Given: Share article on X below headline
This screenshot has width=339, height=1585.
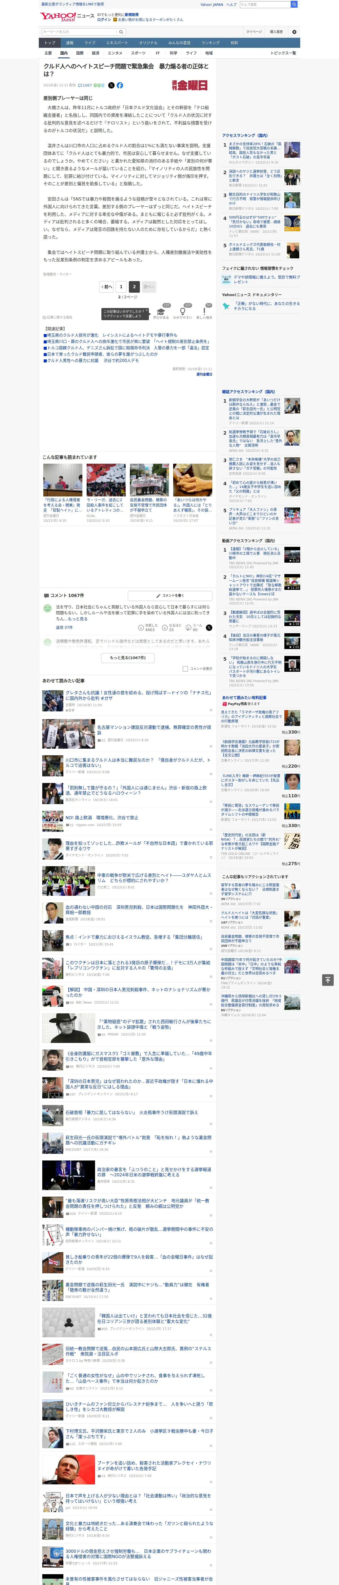Looking at the screenshot, I should coord(111,86).
